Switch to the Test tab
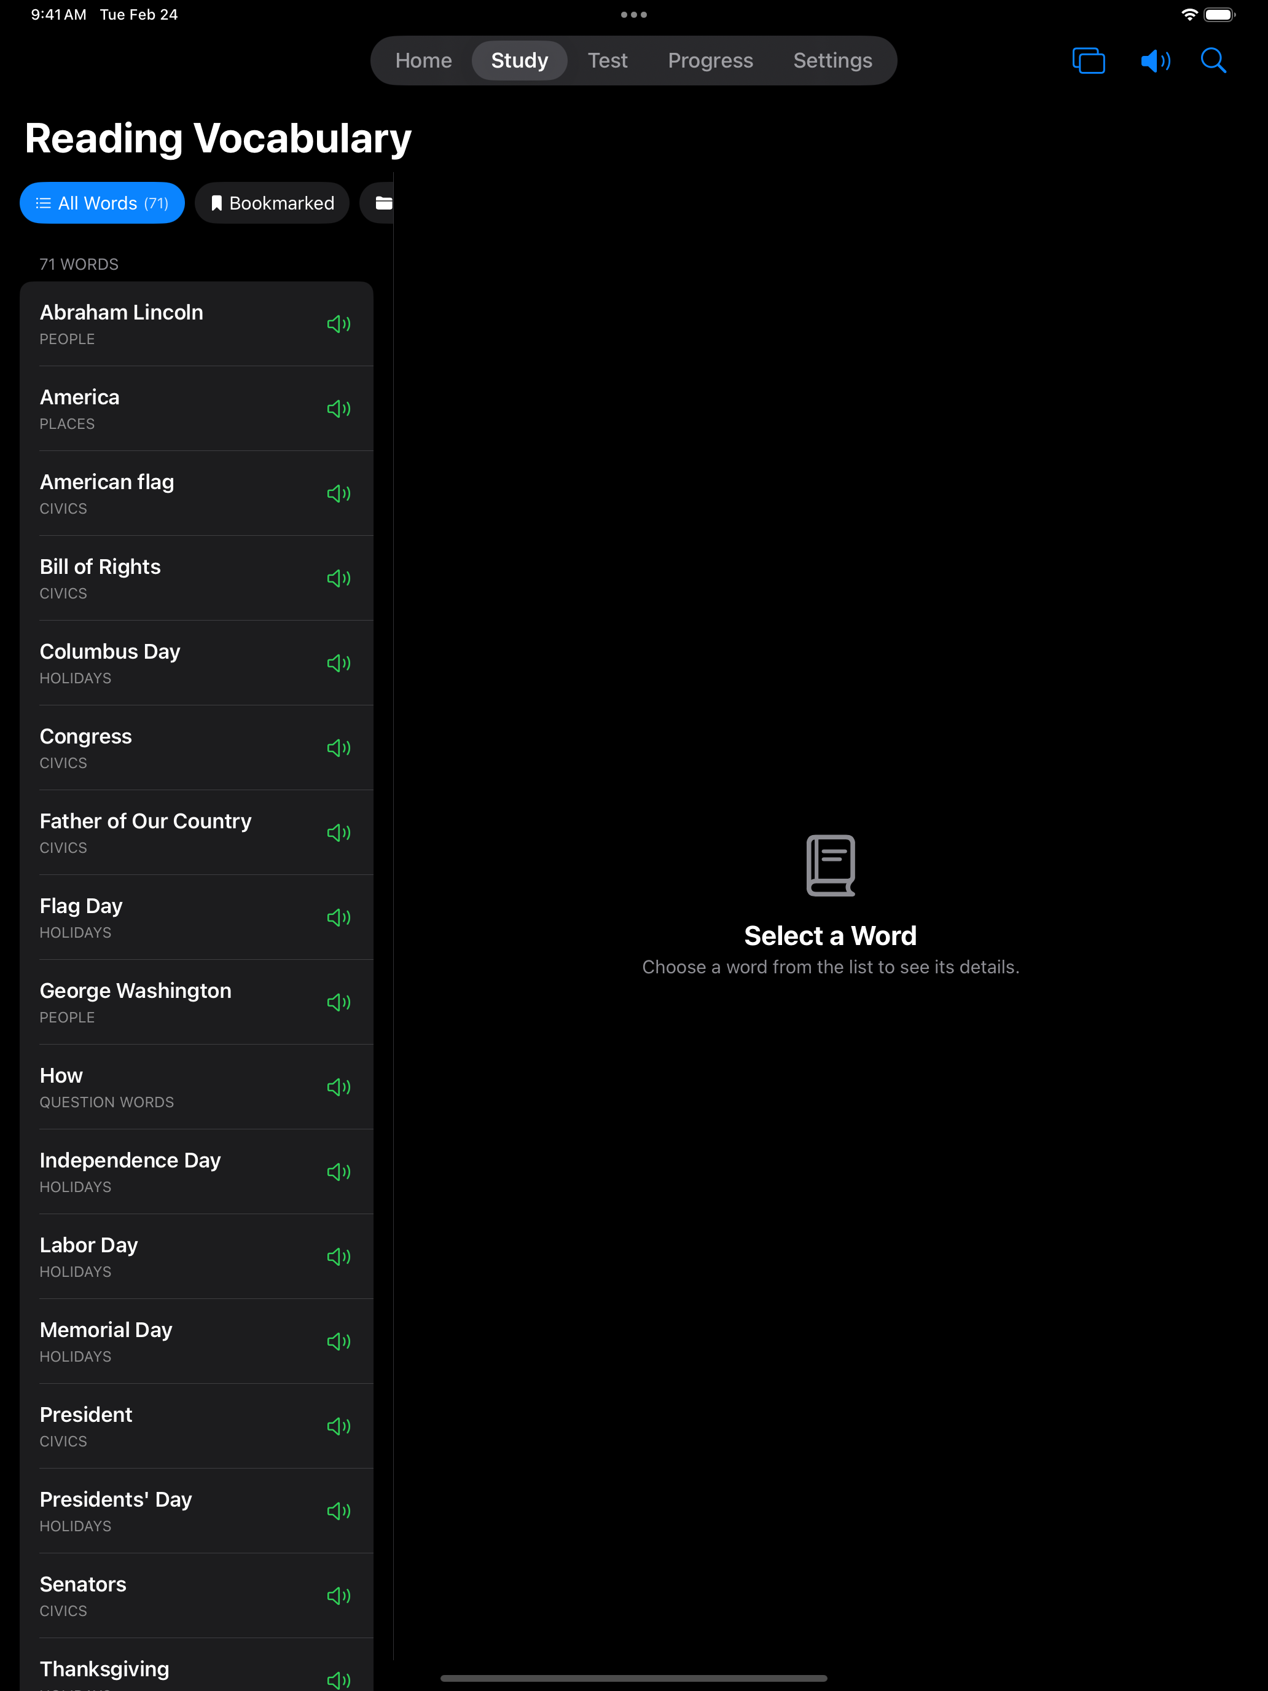Screen dimensions: 1268x1691 click(607, 60)
